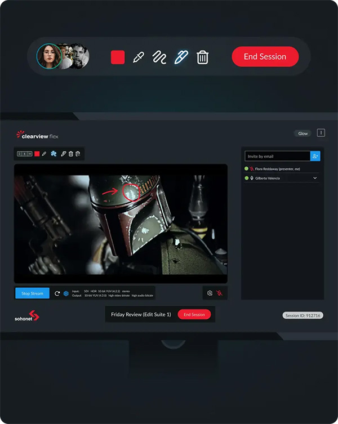Viewport: 338px width, 424px height.
Task: Click the large trash can icon
Action: point(202,57)
